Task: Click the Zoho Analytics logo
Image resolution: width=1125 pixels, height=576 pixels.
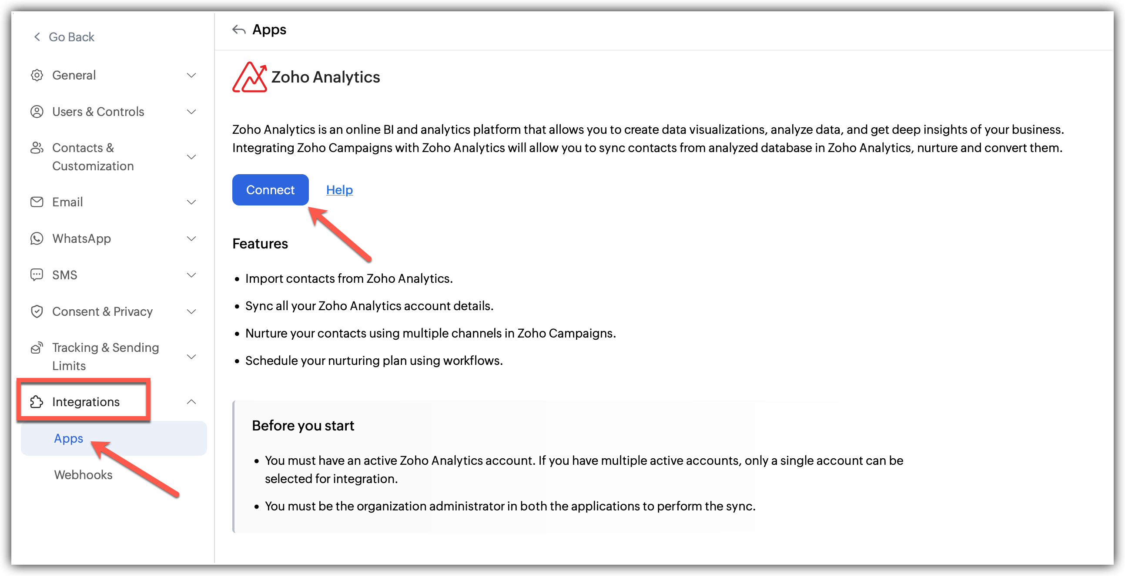Action: pyautogui.click(x=249, y=77)
